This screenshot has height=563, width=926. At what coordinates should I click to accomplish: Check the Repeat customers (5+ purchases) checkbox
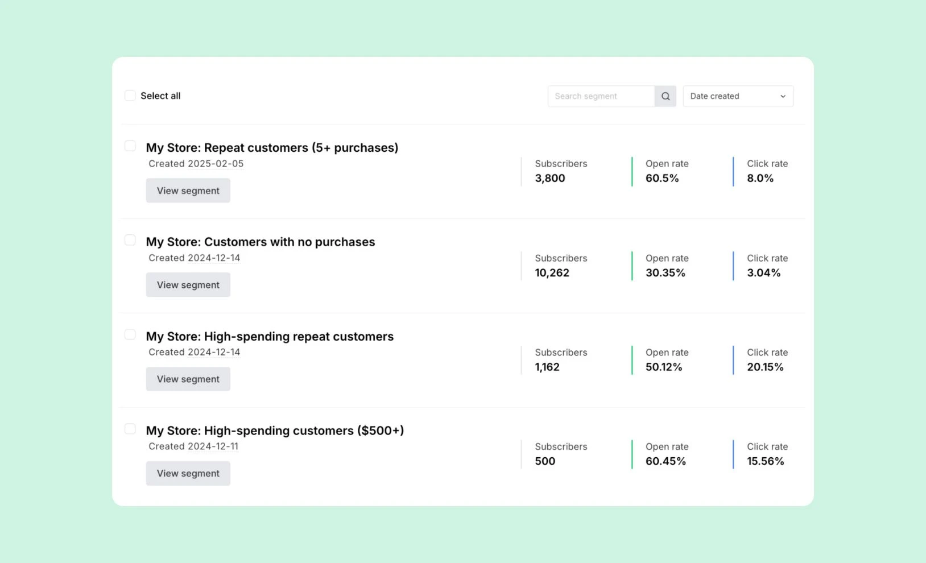130,146
